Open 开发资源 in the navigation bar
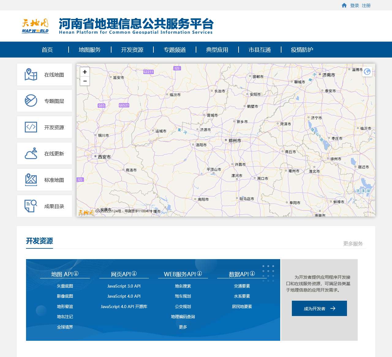 pos(132,50)
